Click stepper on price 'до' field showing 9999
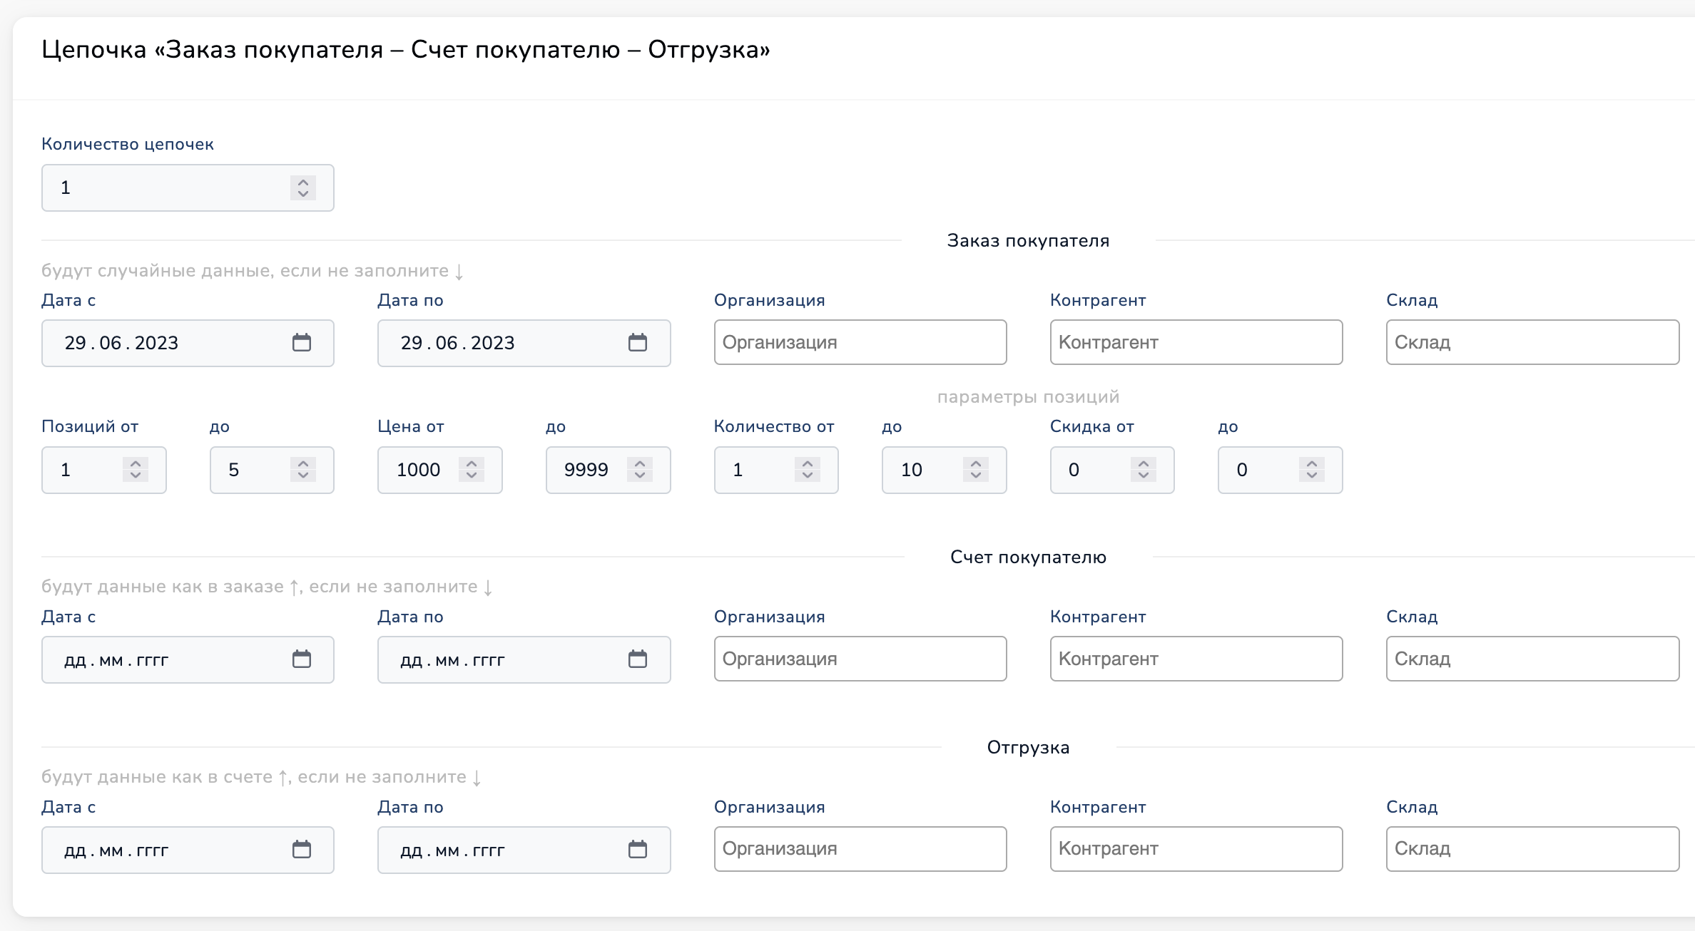The image size is (1695, 931). pos(640,469)
